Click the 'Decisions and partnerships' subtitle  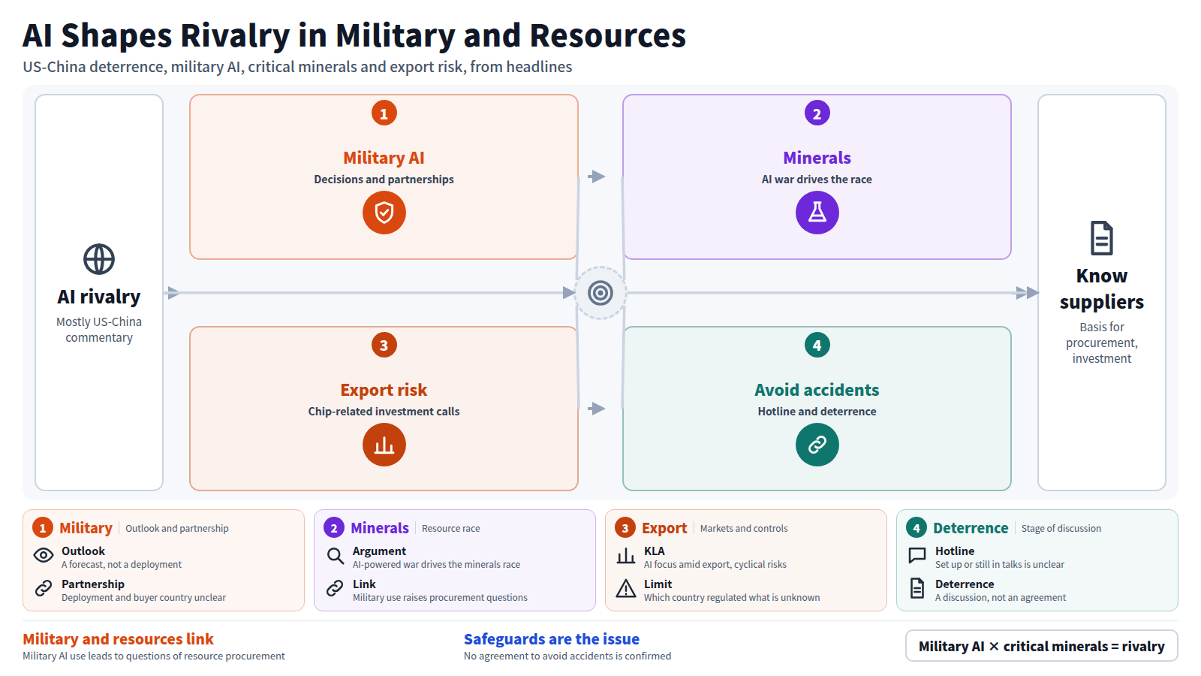point(384,180)
